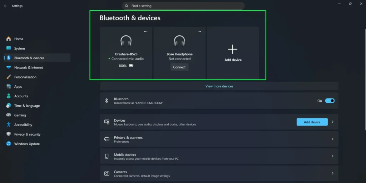This screenshot has height=183, width=366.
Task: Click the System monitor icon
Action: pos(9,48)
